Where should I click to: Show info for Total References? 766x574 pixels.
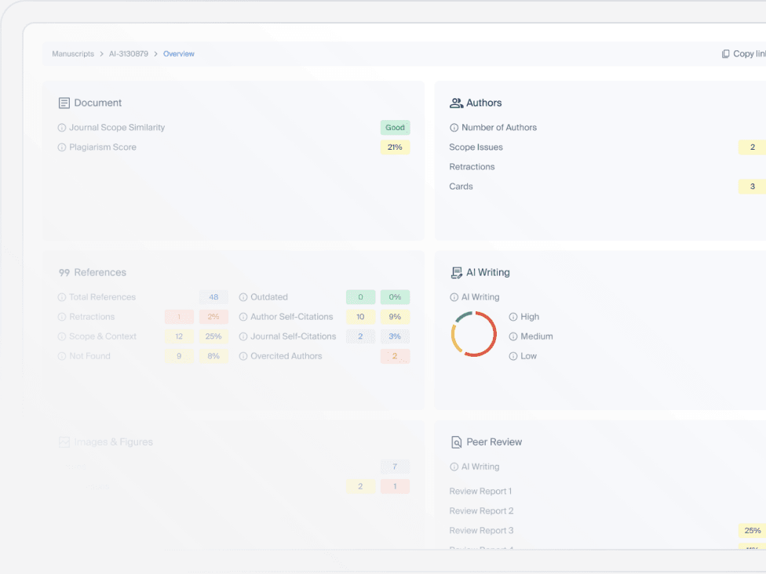coord(62,297)
